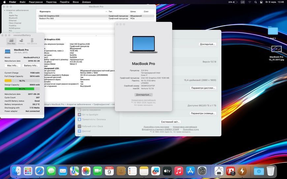Open Finder from the Dock

[16, 171]
